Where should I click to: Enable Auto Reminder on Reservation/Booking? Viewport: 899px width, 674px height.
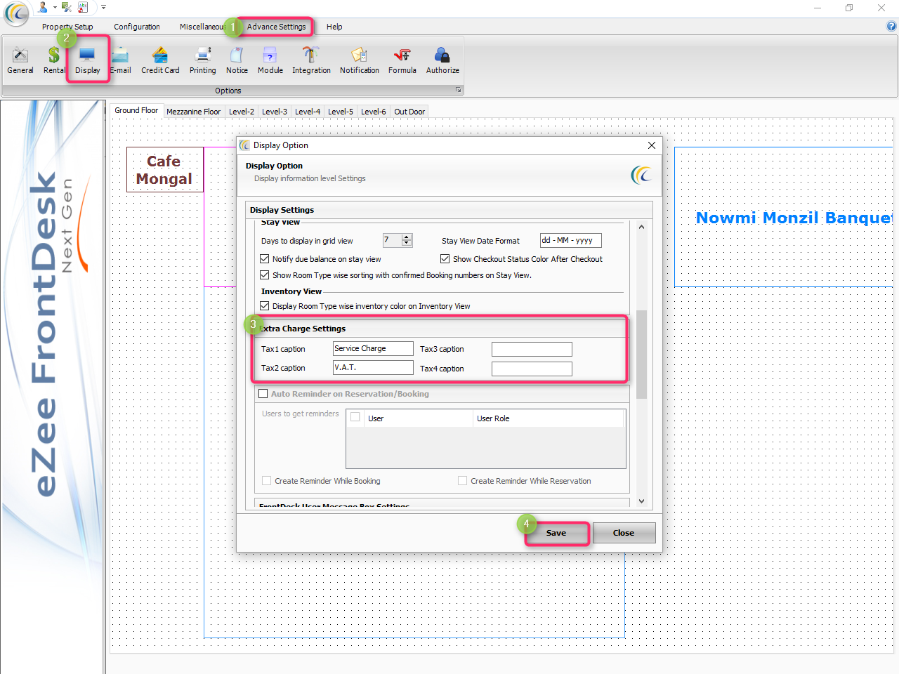click(263, 394)
